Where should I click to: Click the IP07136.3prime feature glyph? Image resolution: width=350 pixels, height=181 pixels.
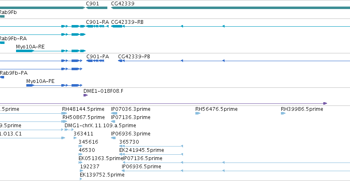click(x=113, y=121)
